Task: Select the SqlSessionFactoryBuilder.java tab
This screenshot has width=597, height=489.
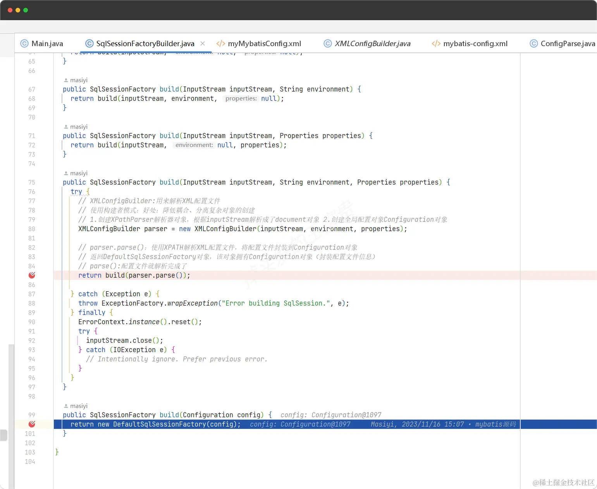Action: coord(145,43)
